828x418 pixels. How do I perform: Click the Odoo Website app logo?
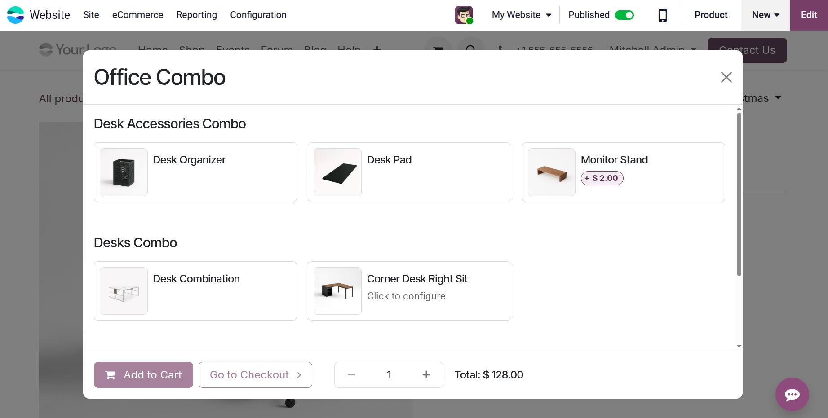pos(16,15)
